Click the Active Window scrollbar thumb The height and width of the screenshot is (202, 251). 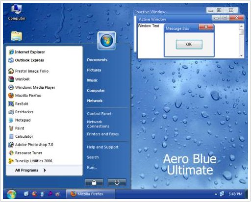241,32
